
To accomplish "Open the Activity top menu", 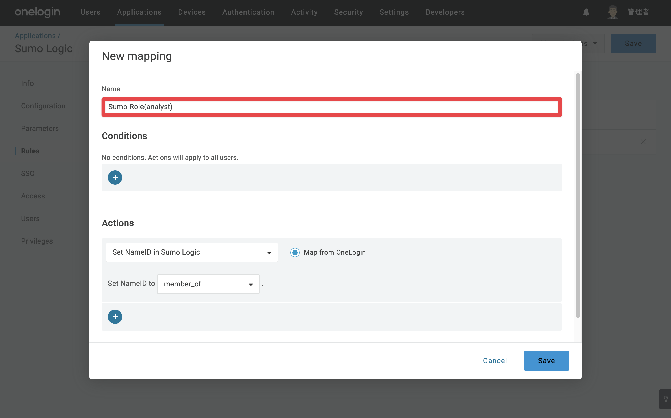I will click(x=304, y=12).
